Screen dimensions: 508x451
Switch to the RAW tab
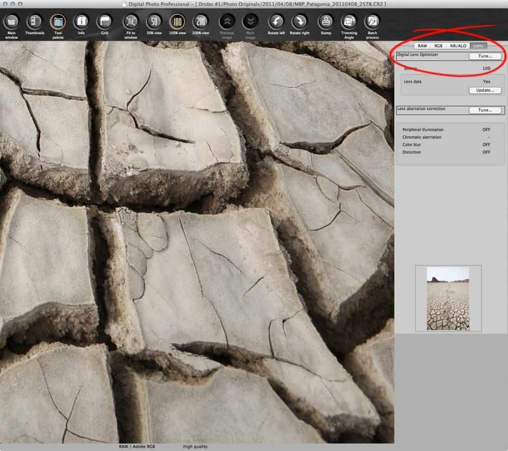tap(422, 46)
